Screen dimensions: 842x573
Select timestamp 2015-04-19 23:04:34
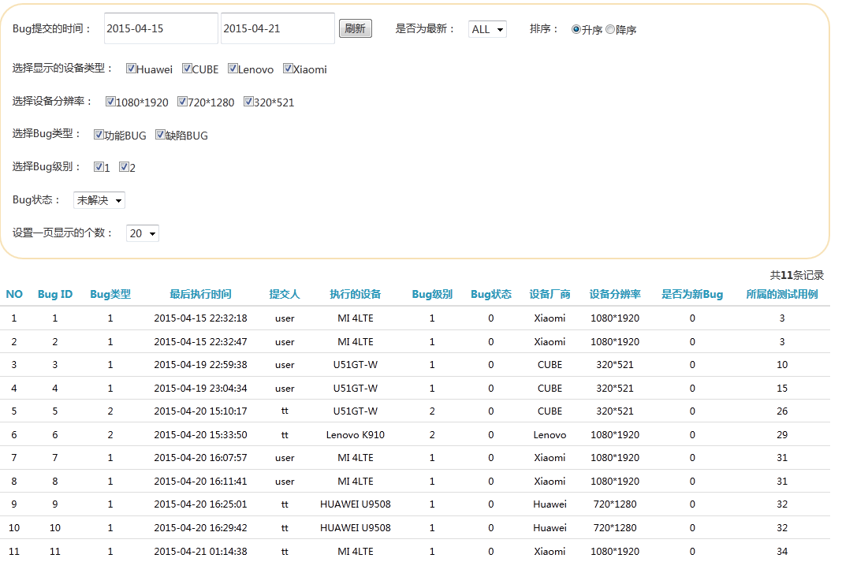click(x=200, y=389)
